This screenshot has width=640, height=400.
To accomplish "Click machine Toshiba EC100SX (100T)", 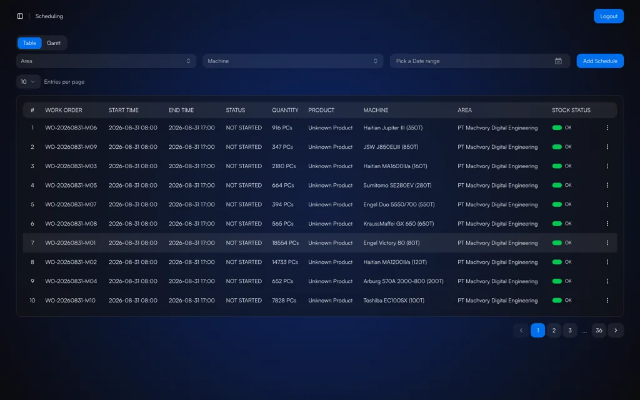I will point(394,301).
